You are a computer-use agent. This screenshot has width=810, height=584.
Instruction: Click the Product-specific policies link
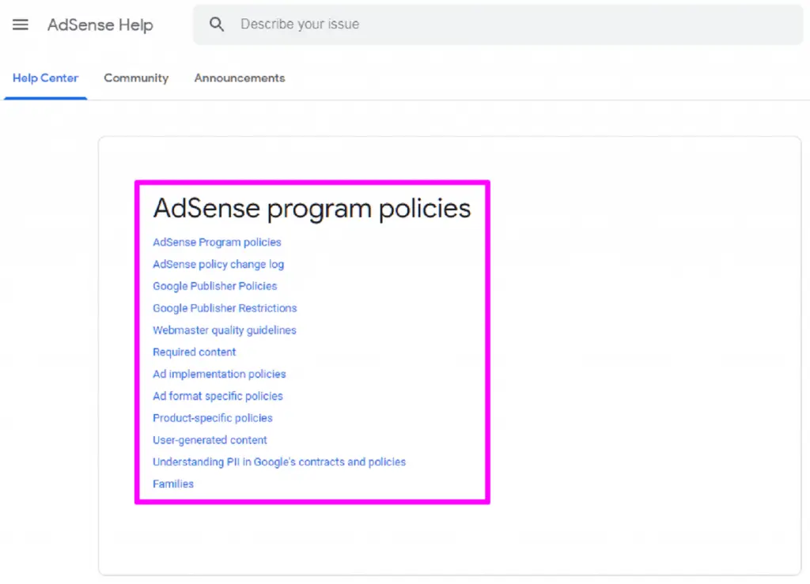(x=213, y=418)
